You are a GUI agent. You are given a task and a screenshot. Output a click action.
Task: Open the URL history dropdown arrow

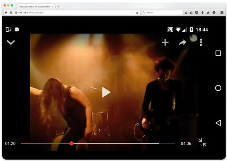point(132,12)
